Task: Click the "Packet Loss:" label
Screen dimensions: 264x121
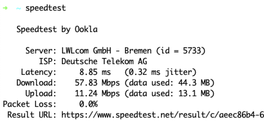Action: point(30,104)
